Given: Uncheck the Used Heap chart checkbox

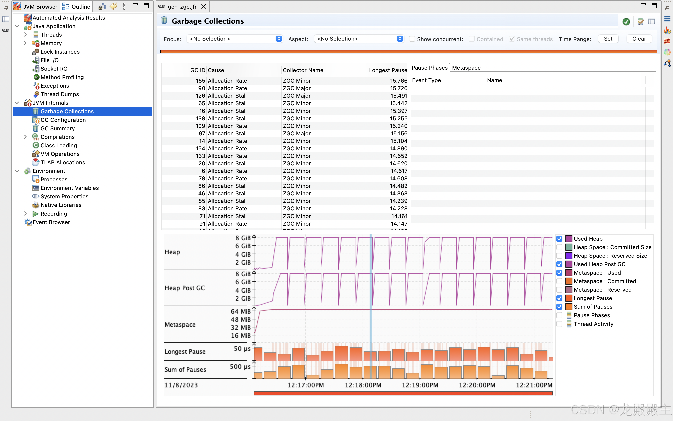Looking at the screenshot, I should [560, 239].
